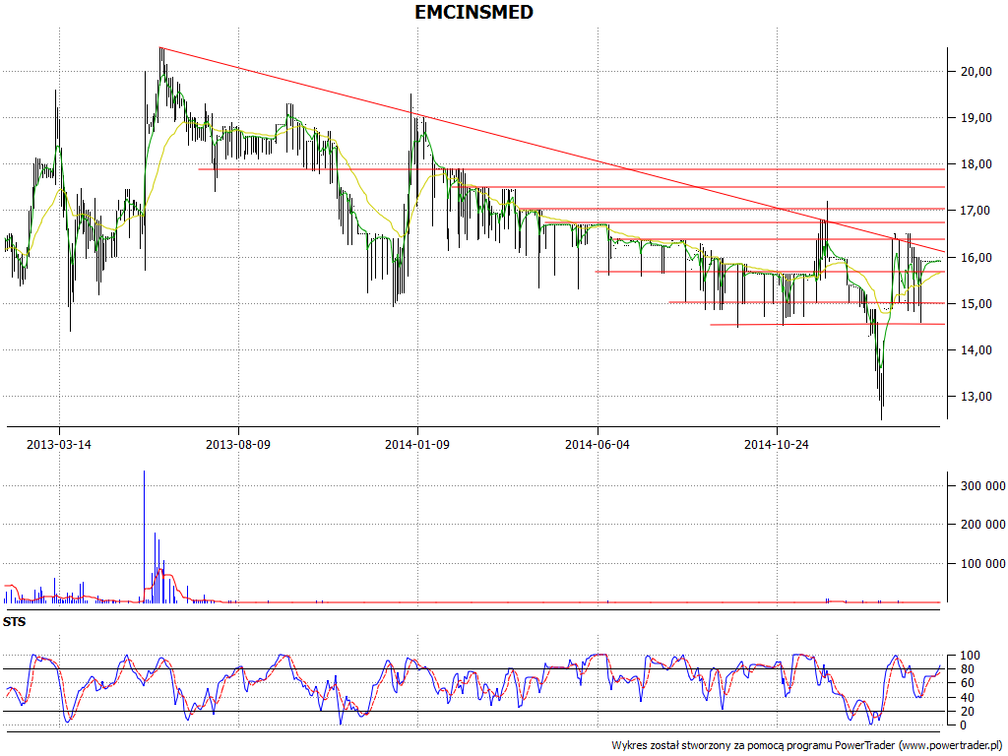Screen dimensions: 1008x756
Task: Click the STS axis value 20
Action: click(967, 711)
